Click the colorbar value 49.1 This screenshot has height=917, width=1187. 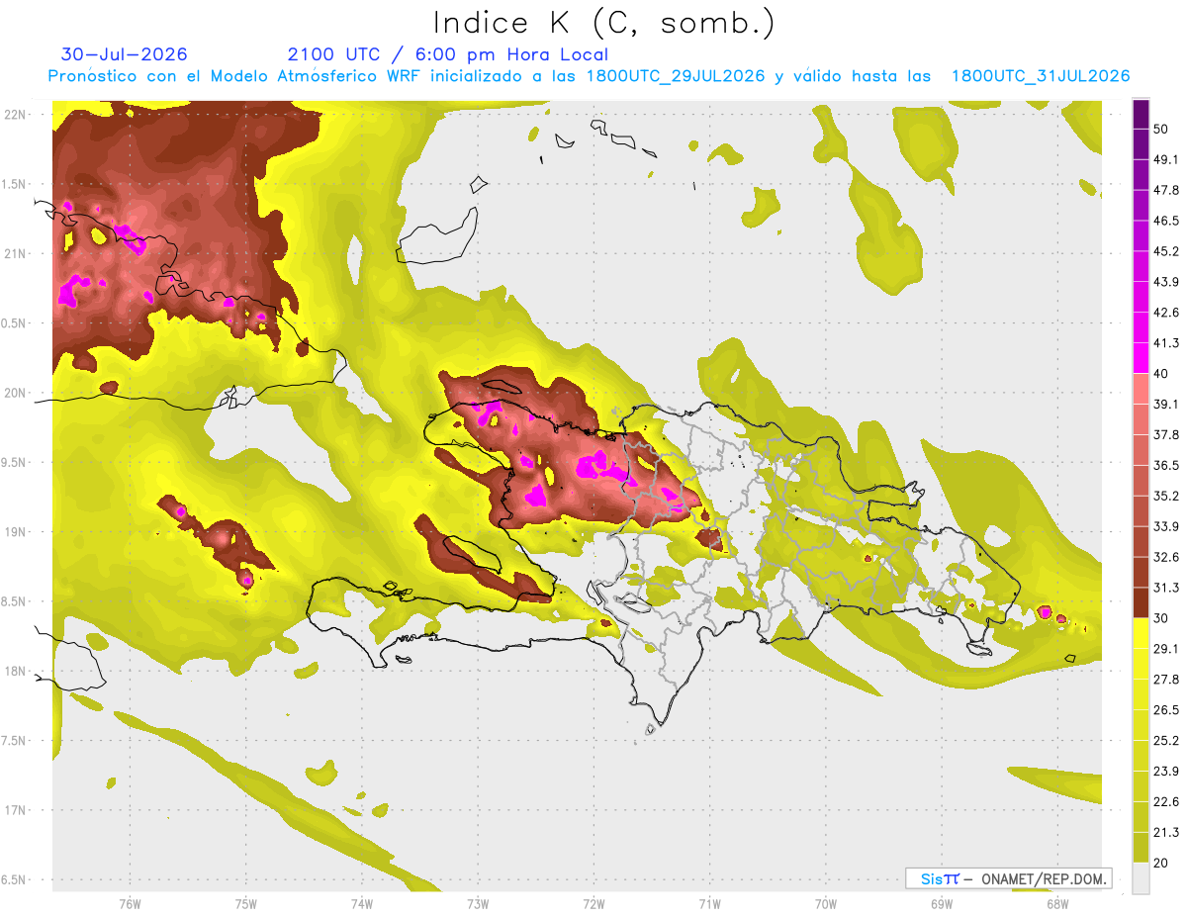1166,159
